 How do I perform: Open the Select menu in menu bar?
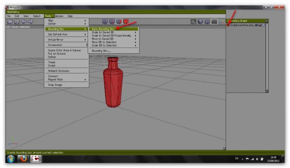pyautogui.click(x=37, y=16)
